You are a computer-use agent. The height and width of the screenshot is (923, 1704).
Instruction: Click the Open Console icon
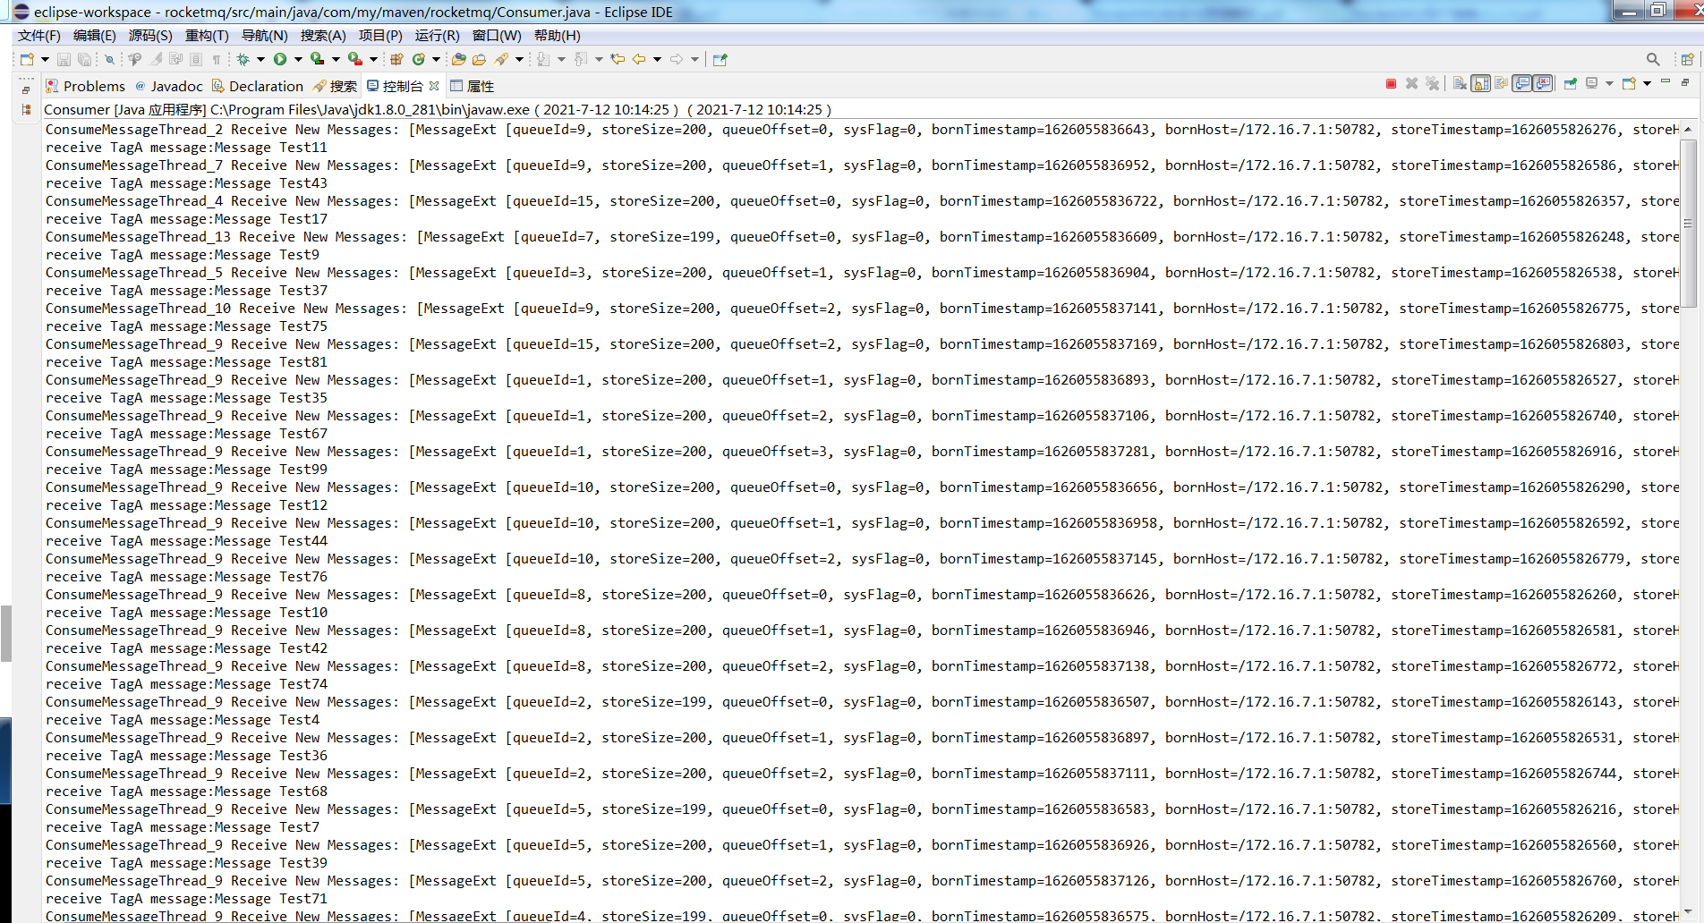1629,83
